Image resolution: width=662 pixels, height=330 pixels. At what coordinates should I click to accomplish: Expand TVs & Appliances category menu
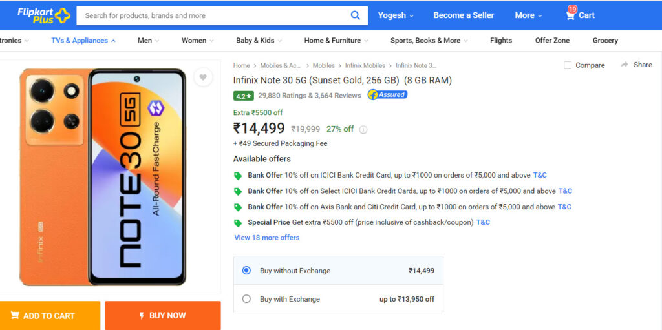point(83,41)
